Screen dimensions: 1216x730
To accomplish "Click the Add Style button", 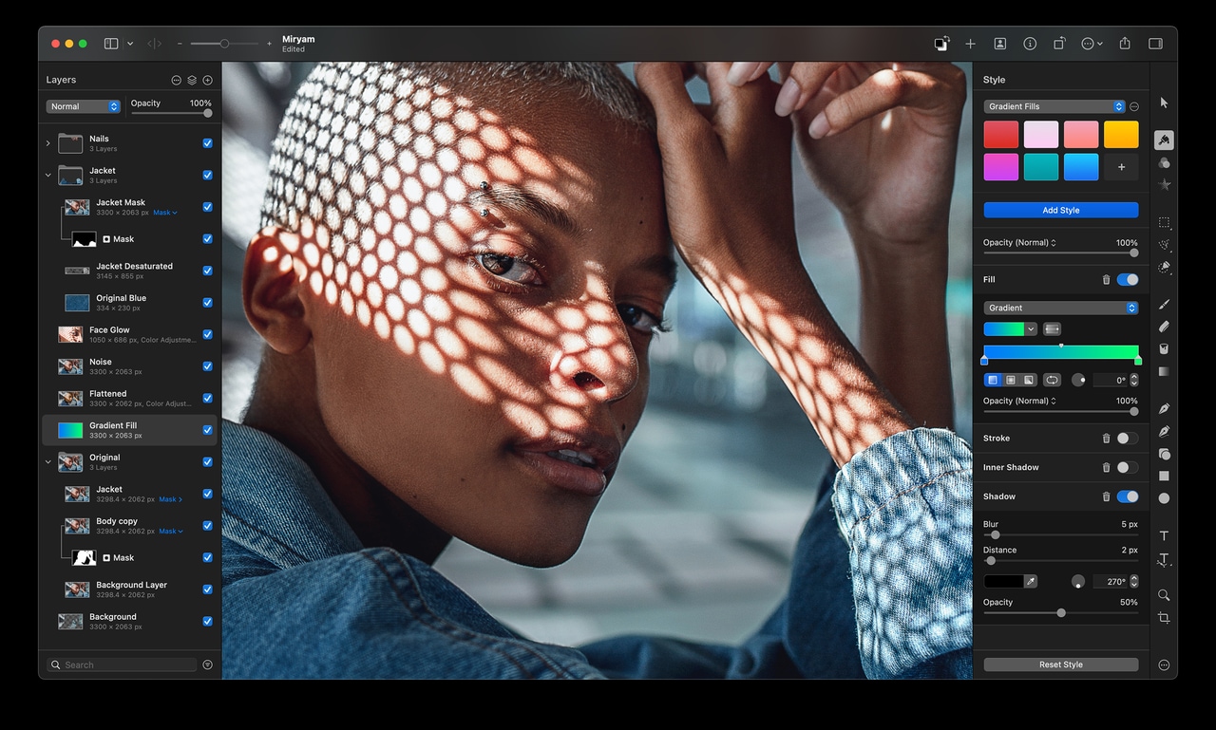I will coord(1061,209).
